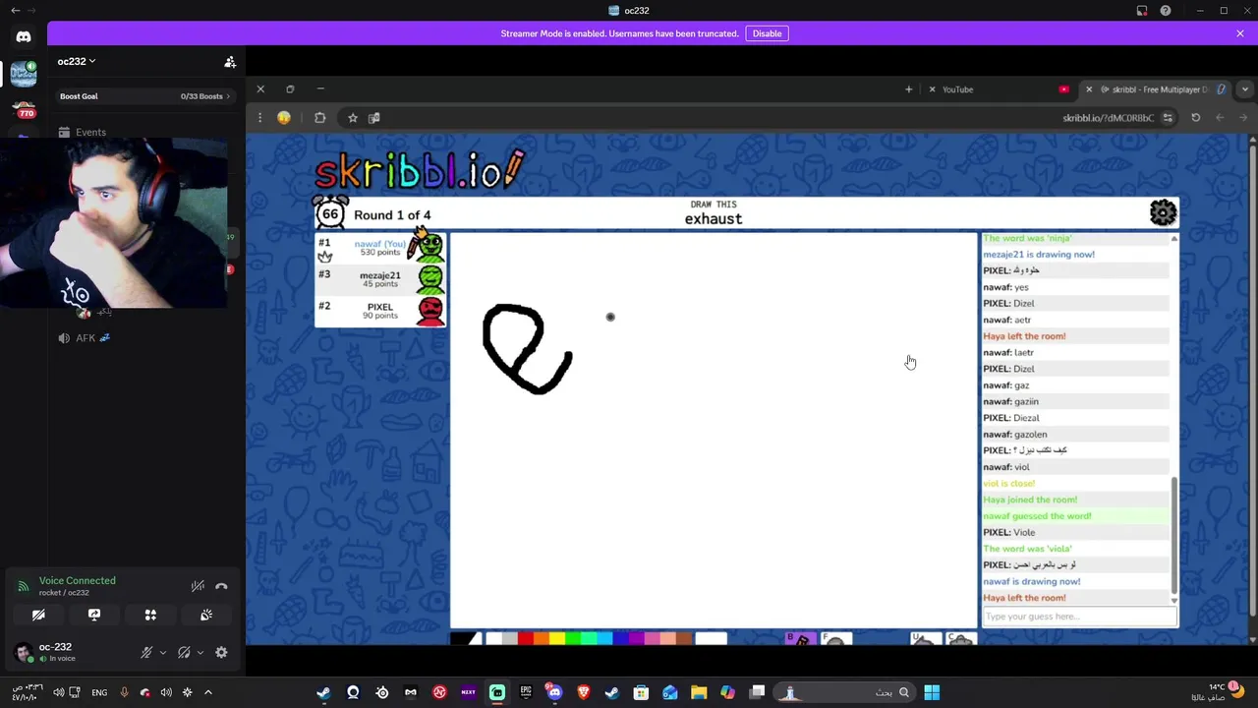Open Steam from the taskbar
Image resolution: width=1258 pixels, height=708 pixels.
[323, 692]
